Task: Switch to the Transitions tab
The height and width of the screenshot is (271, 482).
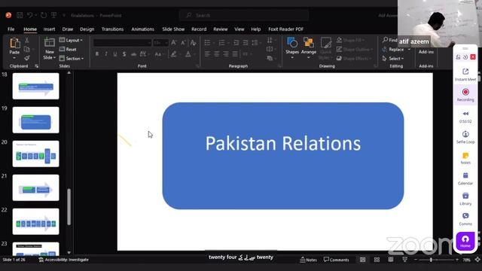Action: click(x=112, y=29)
